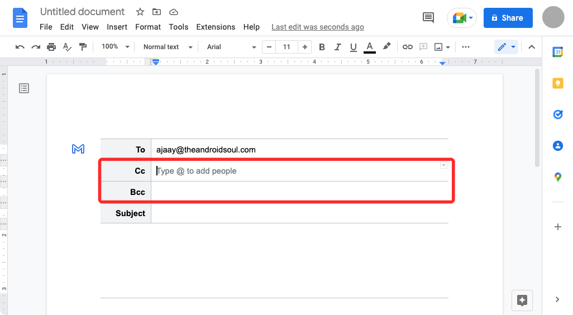
Task: Click the Bcc field
Action: point(300,192)
